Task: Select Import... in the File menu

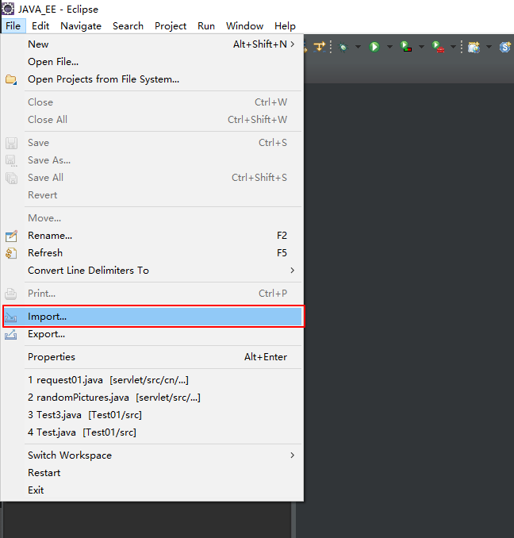Action: coord(152,317)
